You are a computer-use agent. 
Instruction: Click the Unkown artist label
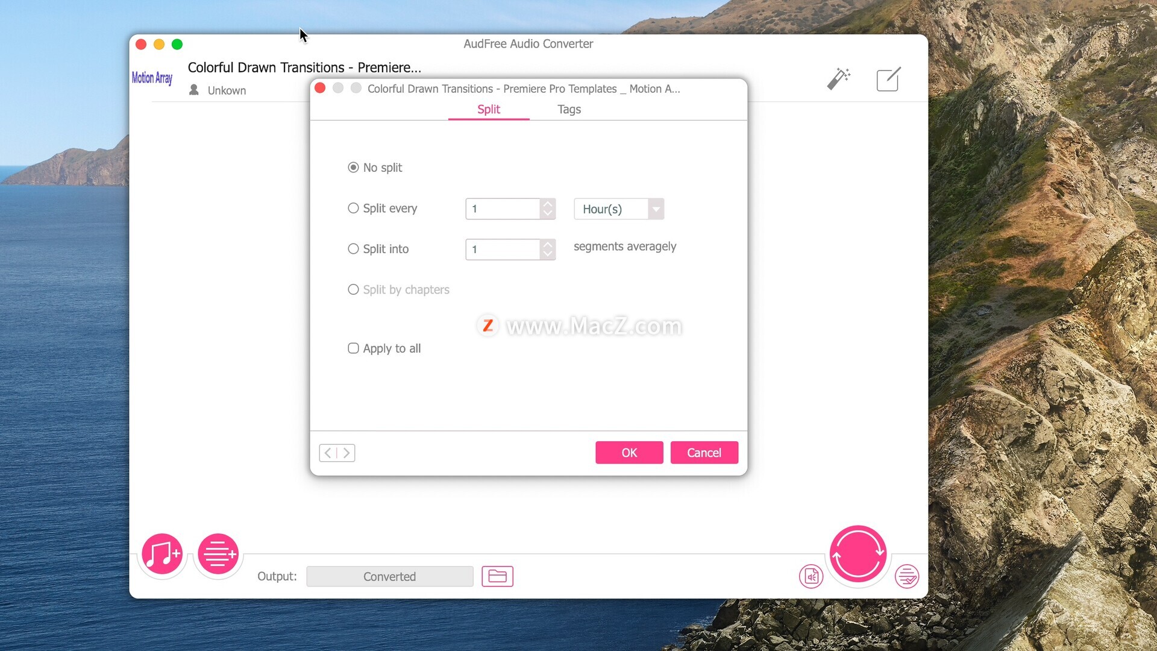tap(227, 90)
